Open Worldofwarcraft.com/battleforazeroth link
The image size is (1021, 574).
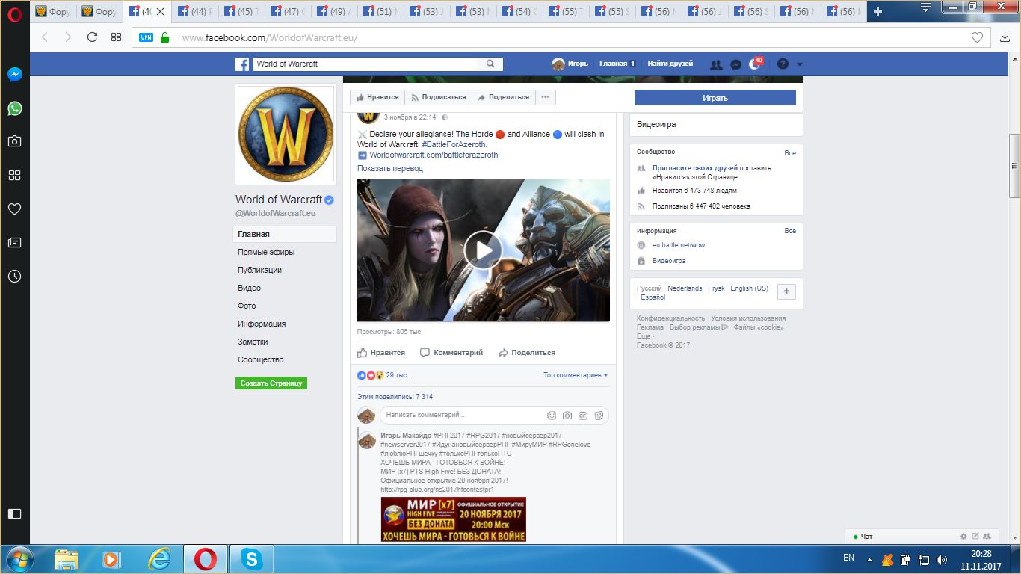coord(434,155)
